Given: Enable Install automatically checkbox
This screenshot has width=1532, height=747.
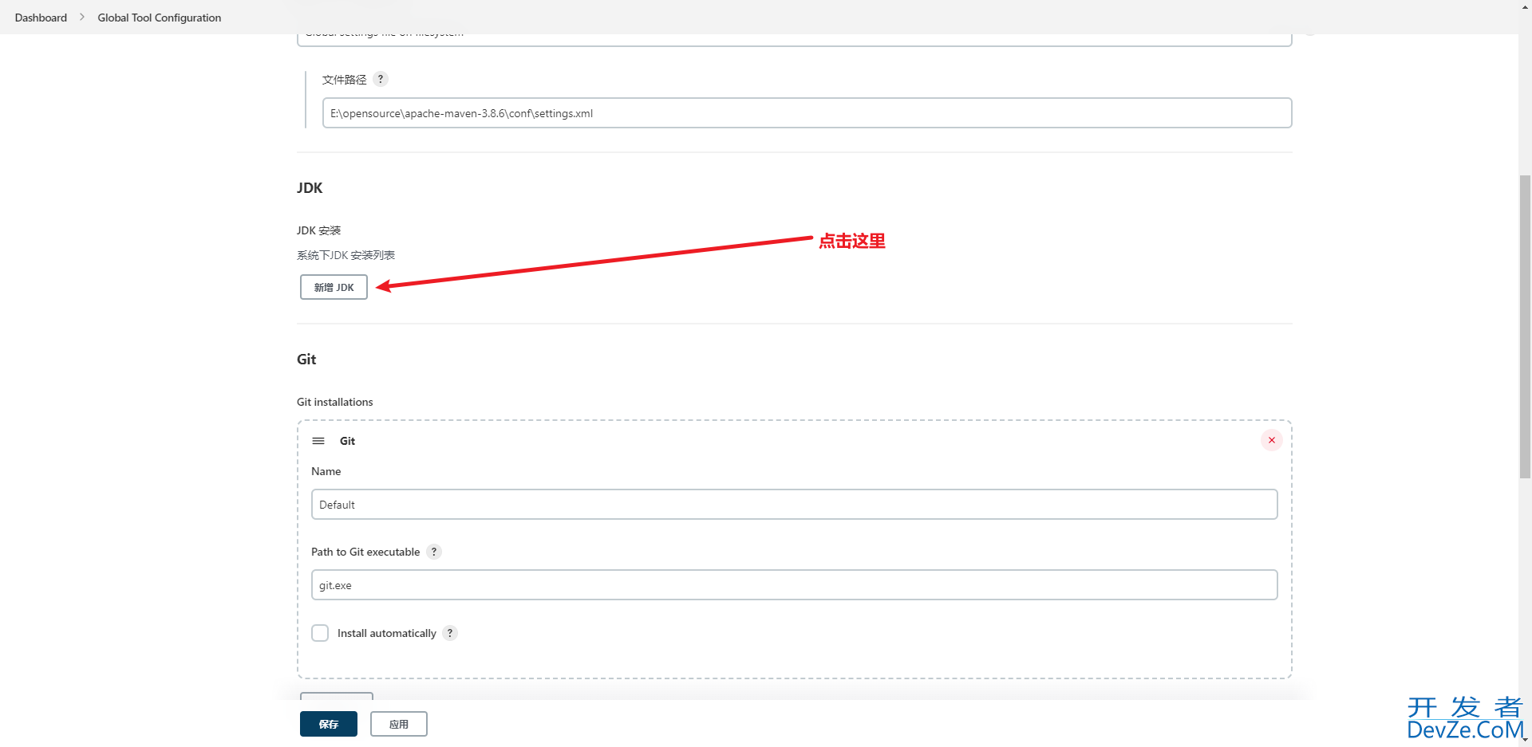Looking at the screenshot, I should [x=320, y=633].
